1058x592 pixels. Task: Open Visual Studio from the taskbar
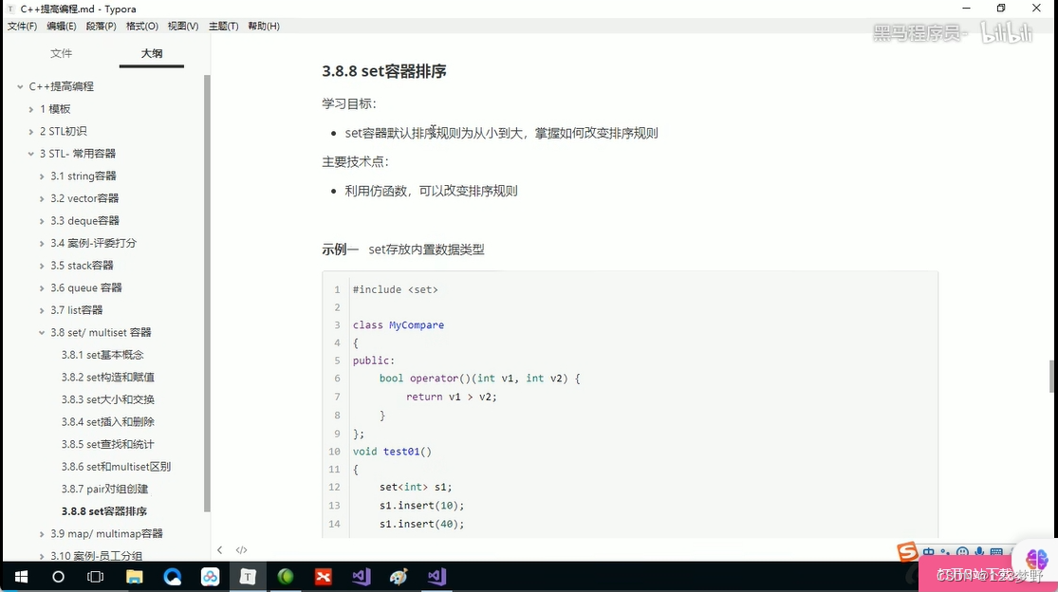tap(362, 576)
